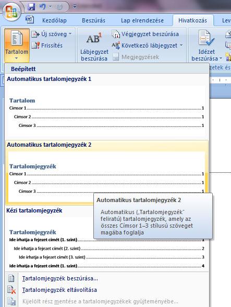Click the Frissítés label
The width and height of the screenshot is (231, 307).
point(52,45)
